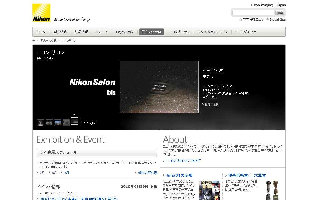This screenshot has height=200, width=310.
Task: Select the portrait thumbnail in slideshow strip
Action: 41,123
